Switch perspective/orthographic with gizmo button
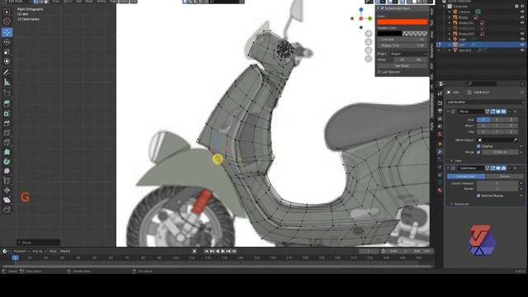This screenshot has height=297, width=528. (369, 59)
